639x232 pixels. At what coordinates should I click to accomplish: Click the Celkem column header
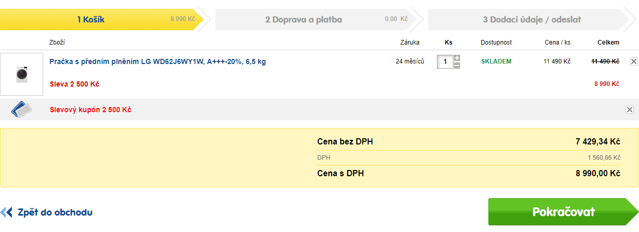coord(608,43)
